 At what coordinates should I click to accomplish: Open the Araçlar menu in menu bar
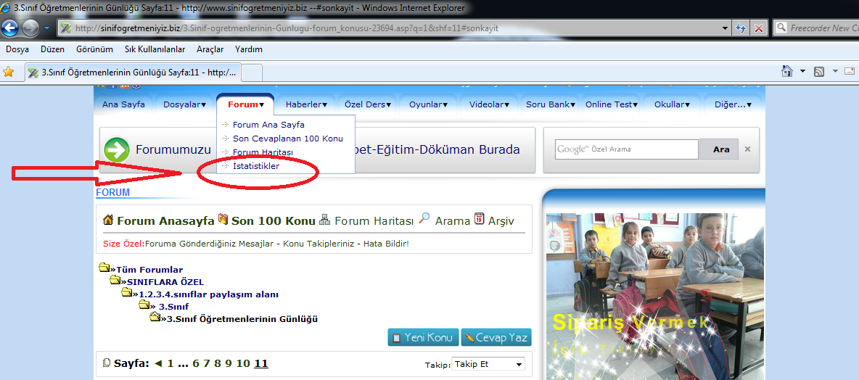click(x=208, y=49)
